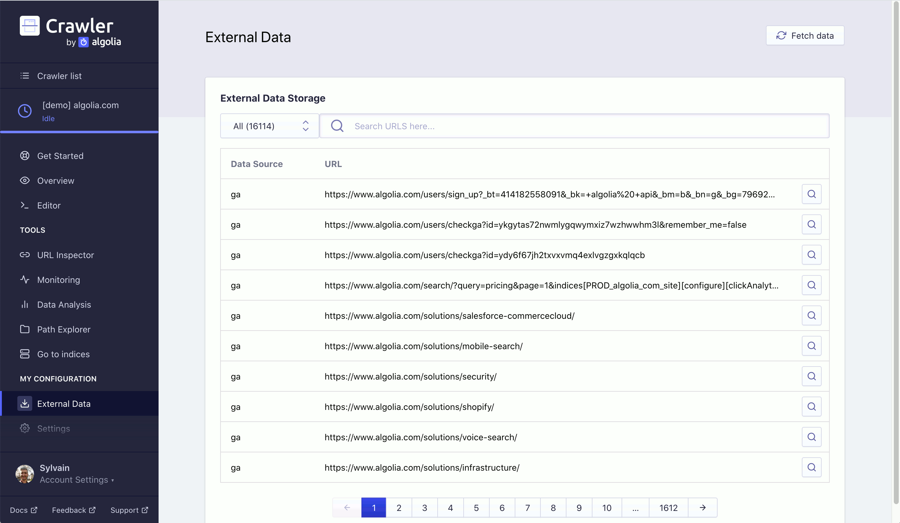This screenshot has height=523, width=900.
Task: Click the Overview eye icon
Action: 25,180
